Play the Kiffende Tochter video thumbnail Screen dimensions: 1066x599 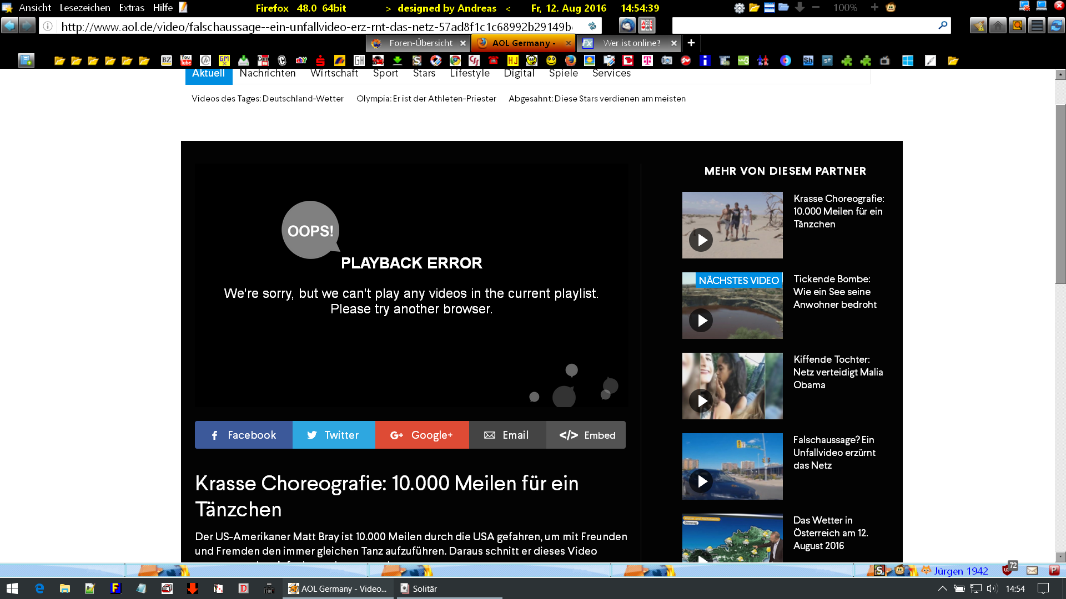(x=732, y=386)
